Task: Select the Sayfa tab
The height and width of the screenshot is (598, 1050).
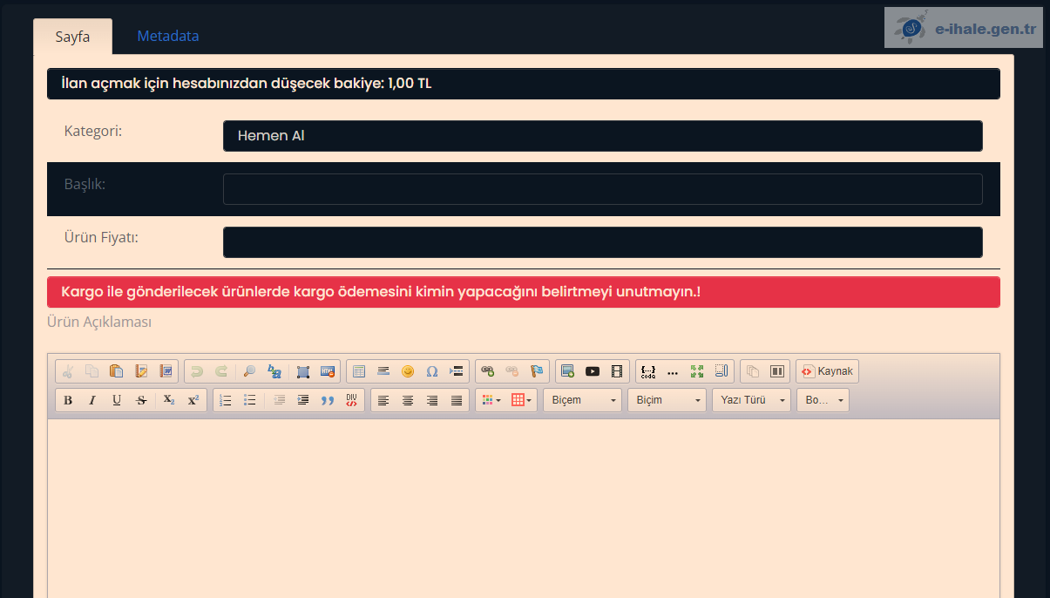Action: (x=73, y=37)
